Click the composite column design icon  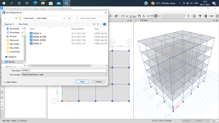[206, 16]
